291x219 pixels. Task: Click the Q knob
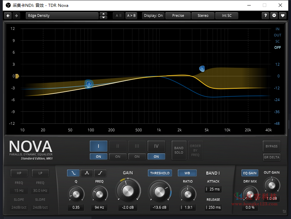coord(76,194)
